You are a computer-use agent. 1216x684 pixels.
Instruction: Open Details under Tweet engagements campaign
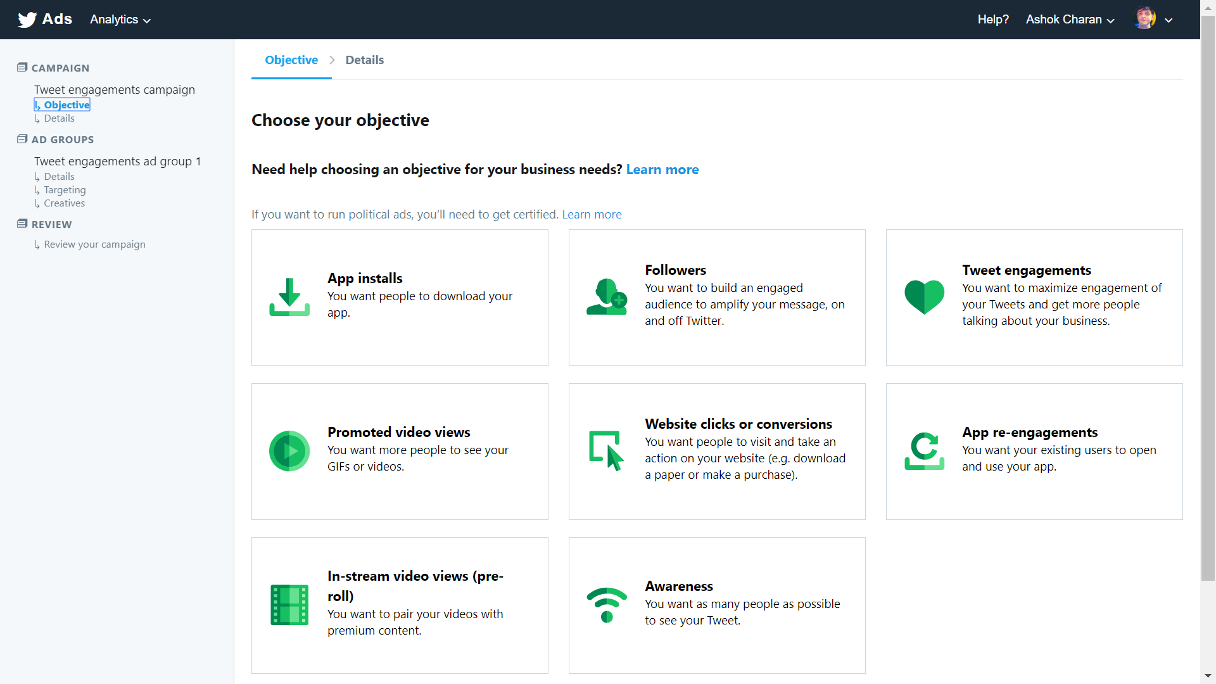pos(54,118)
